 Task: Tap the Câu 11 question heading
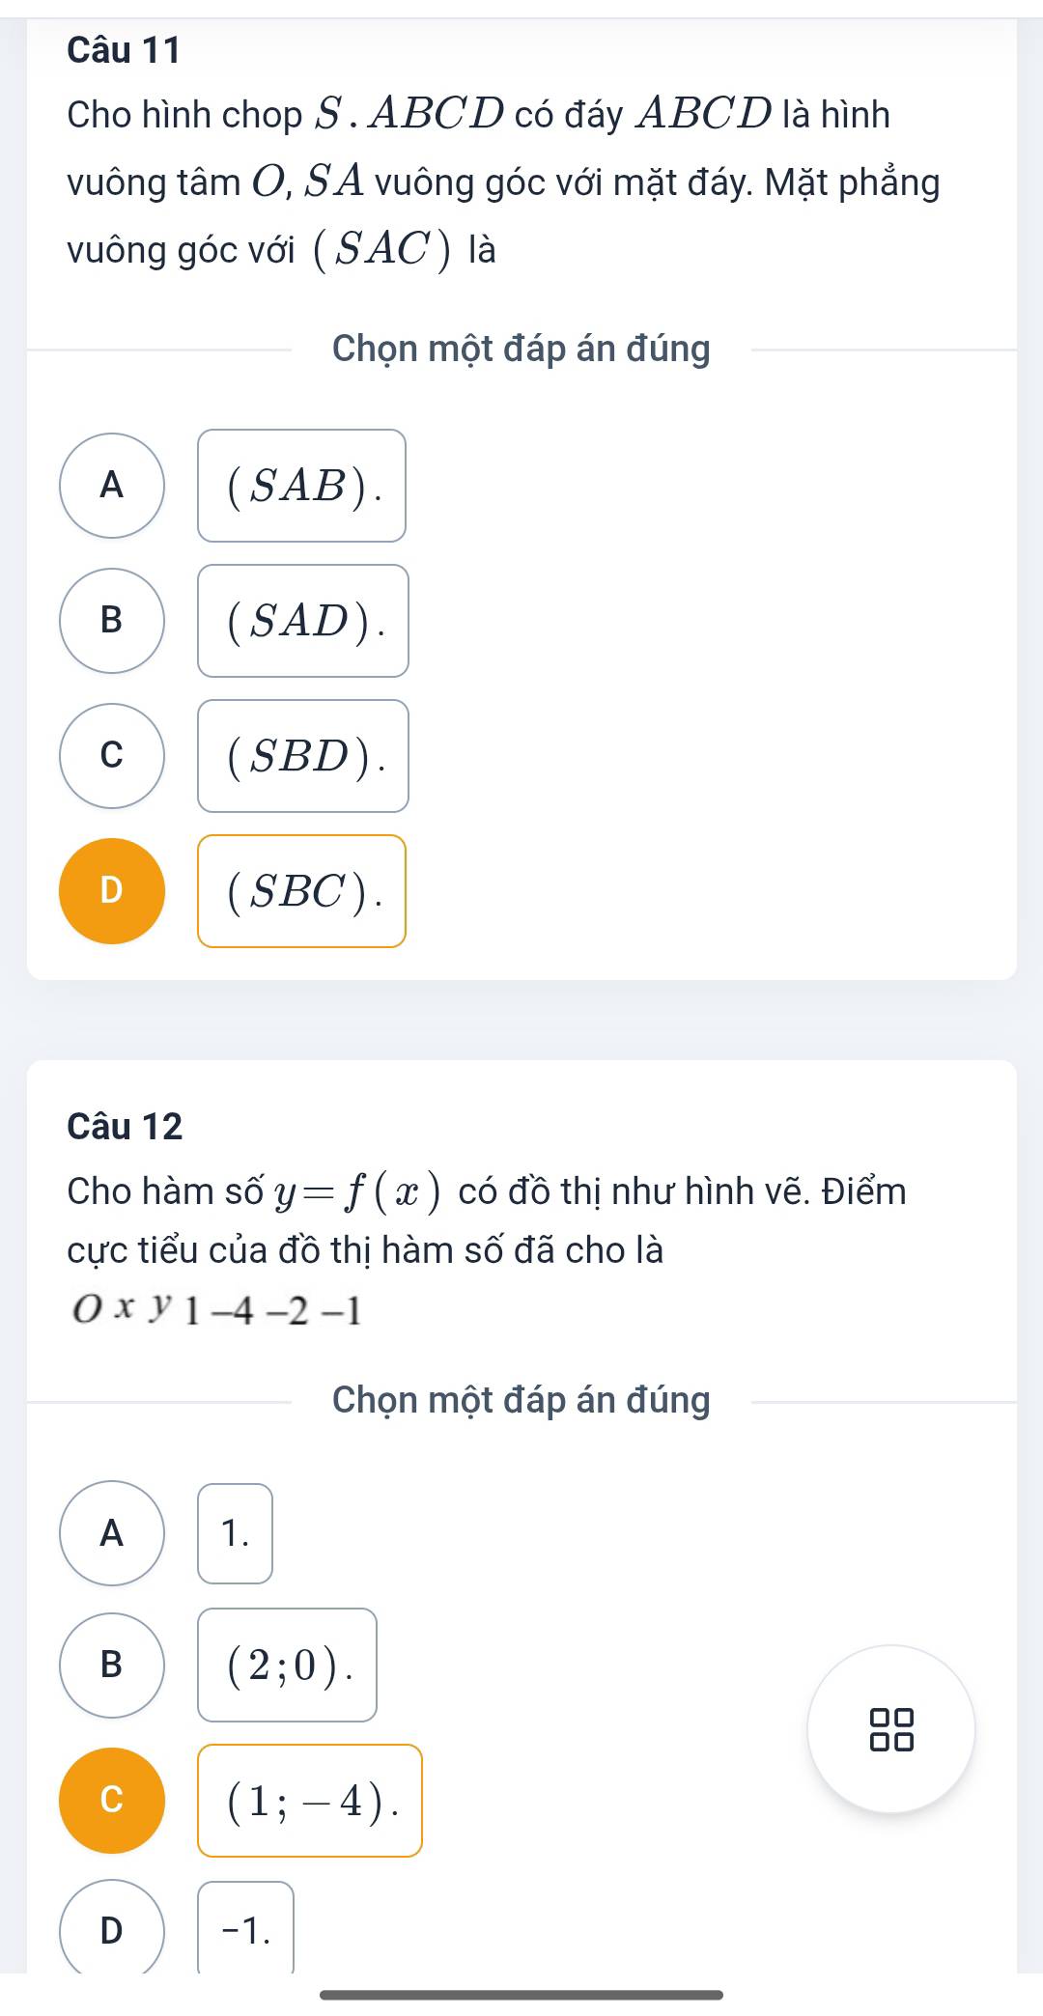click(125, 50)
